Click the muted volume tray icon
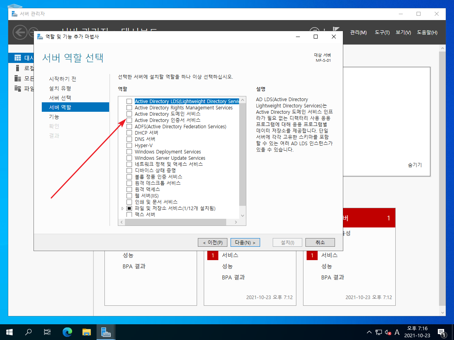This screenshot has height=340, width=454. (388, 332)
